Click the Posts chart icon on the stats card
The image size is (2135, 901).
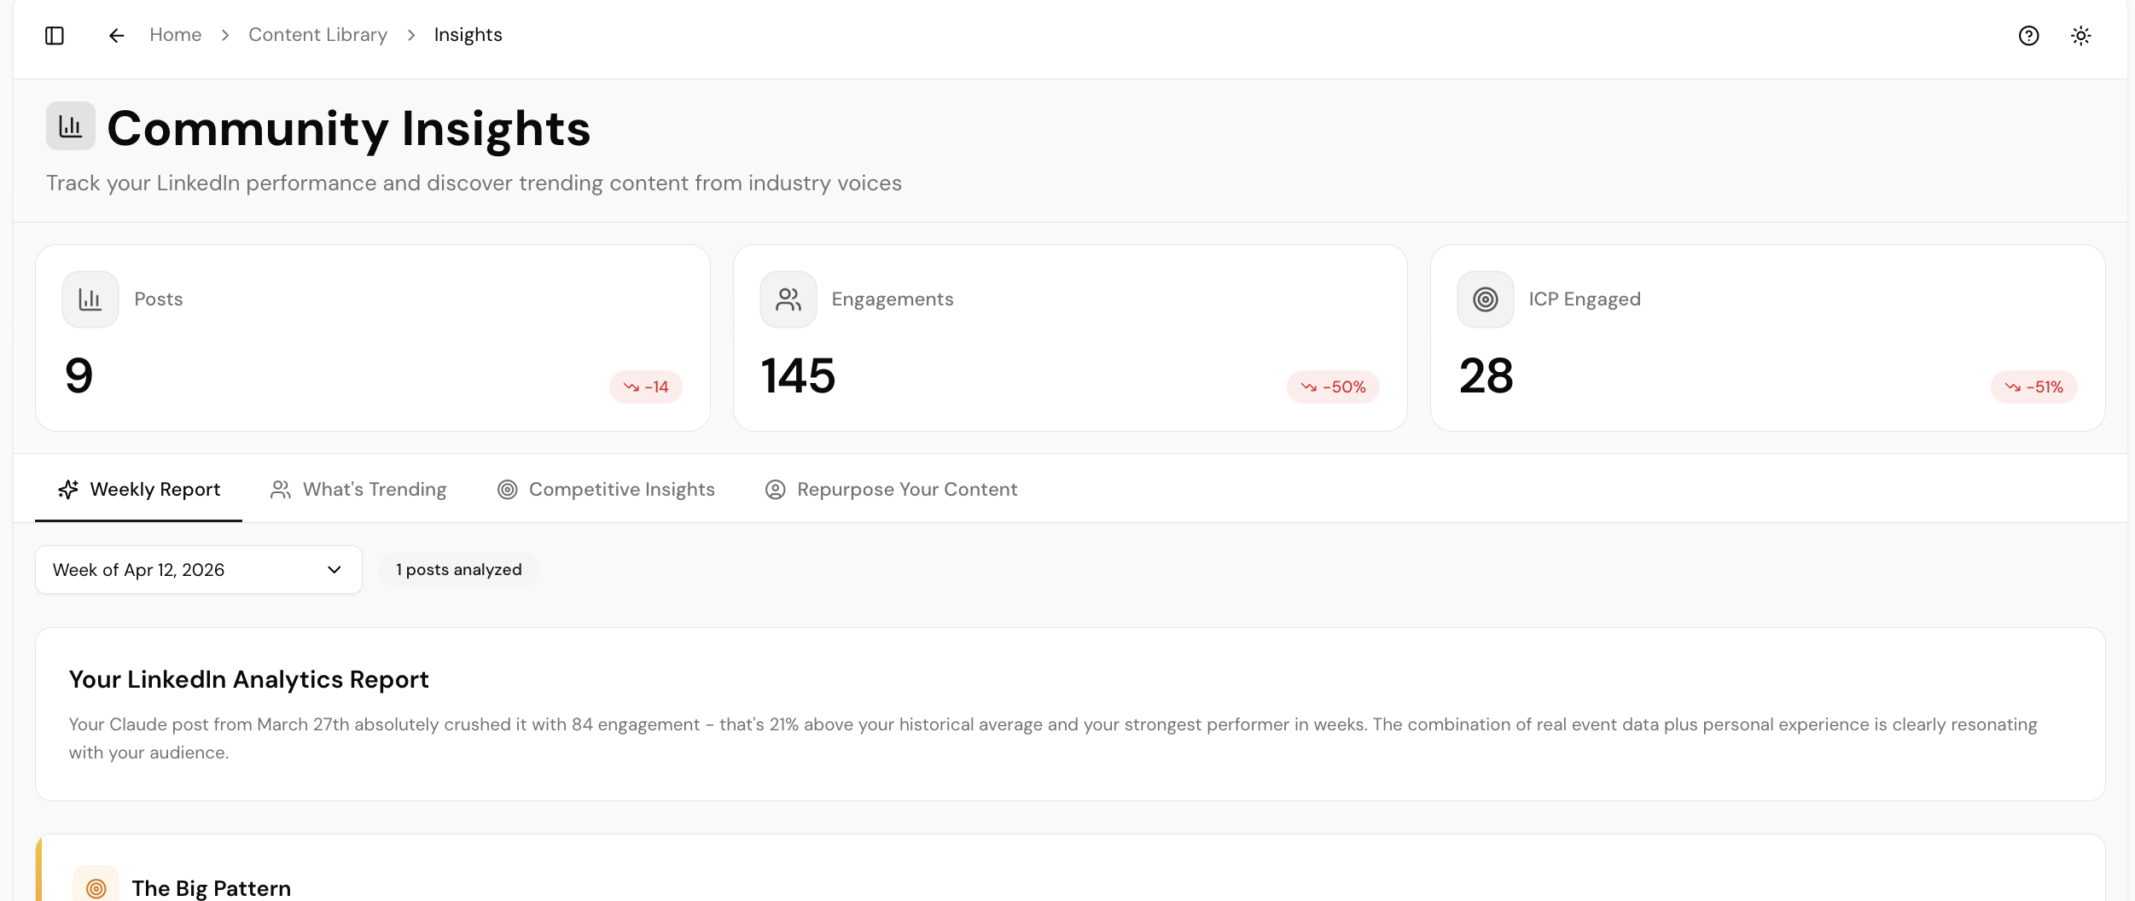coord(90,299)
